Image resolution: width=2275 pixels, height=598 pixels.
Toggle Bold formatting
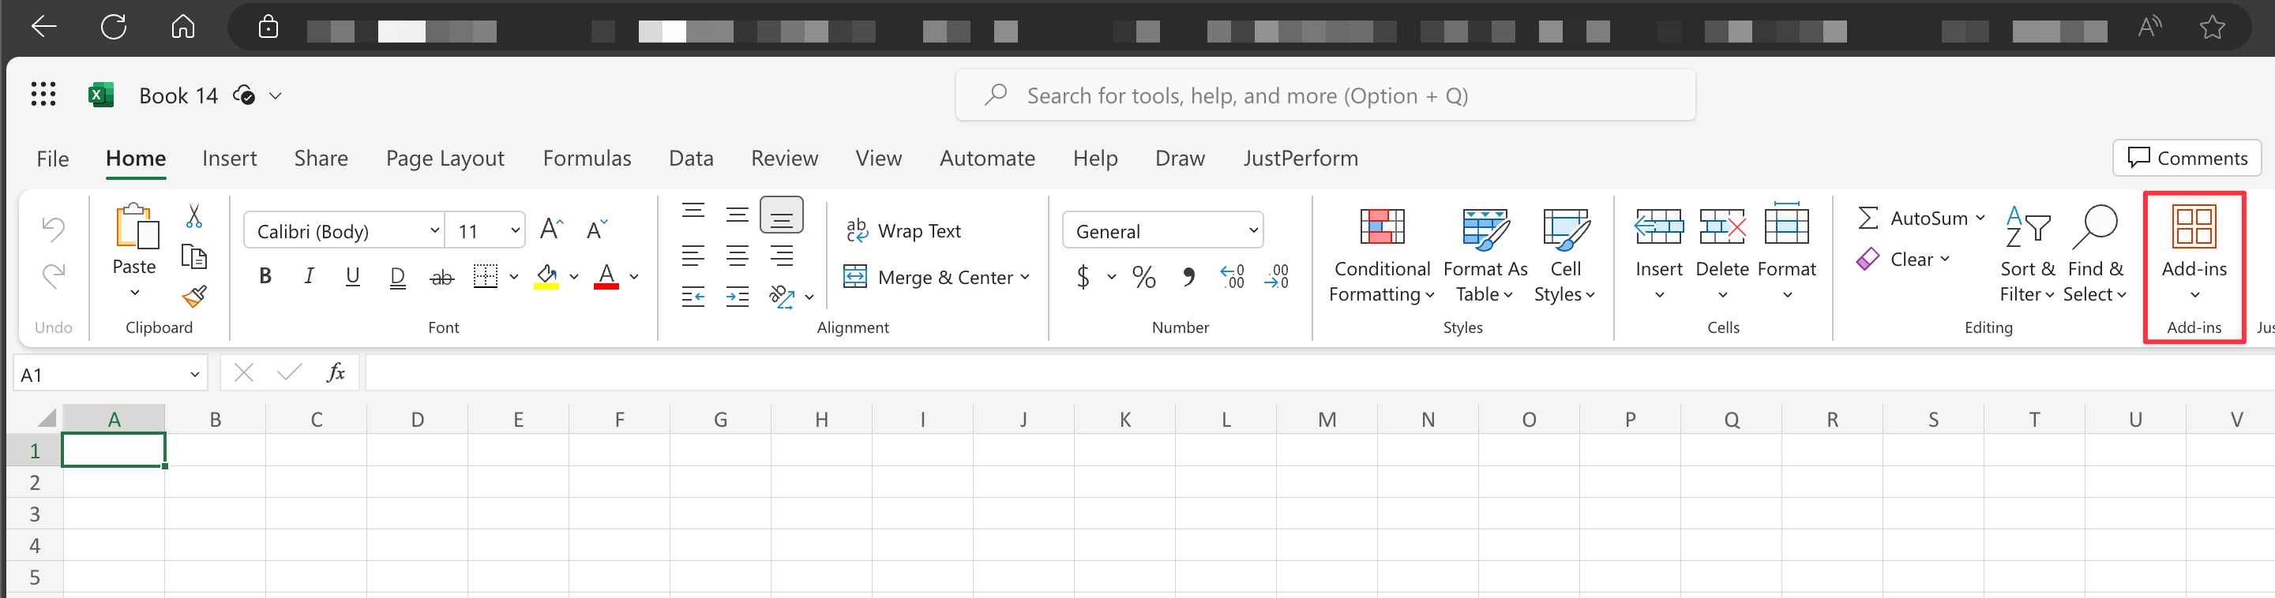pos(265,277)
